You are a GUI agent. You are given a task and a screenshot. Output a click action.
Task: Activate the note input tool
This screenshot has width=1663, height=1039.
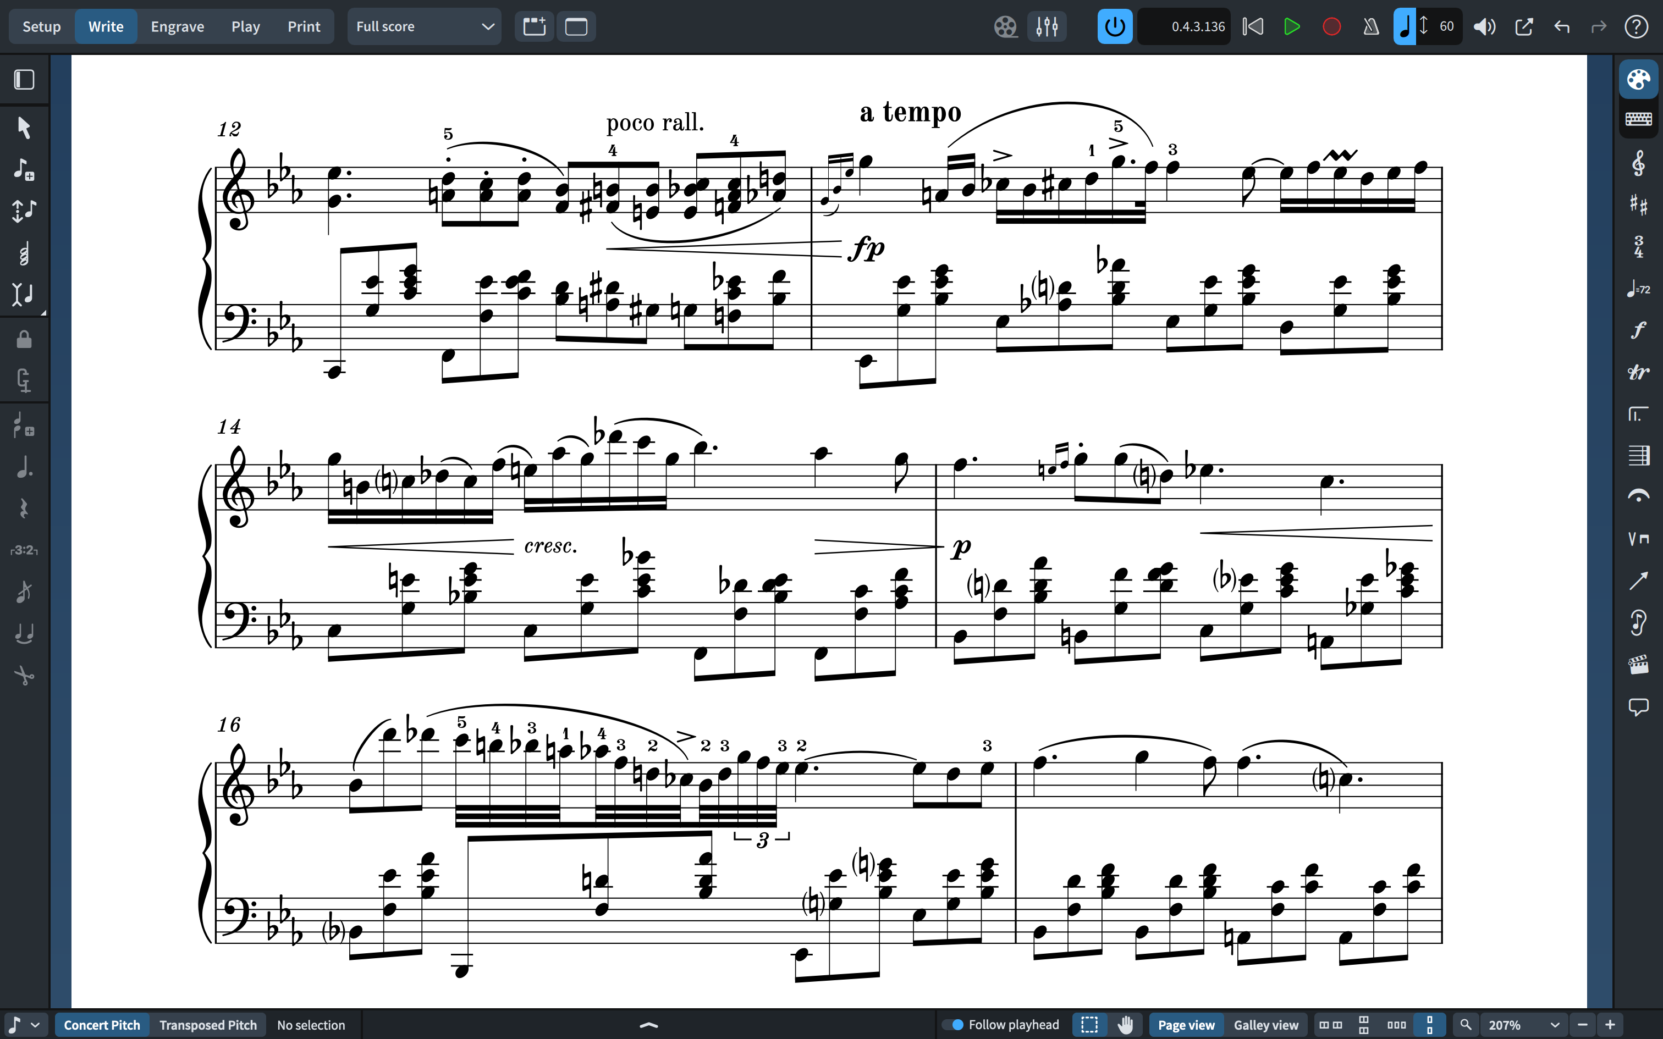click(24, 169)
